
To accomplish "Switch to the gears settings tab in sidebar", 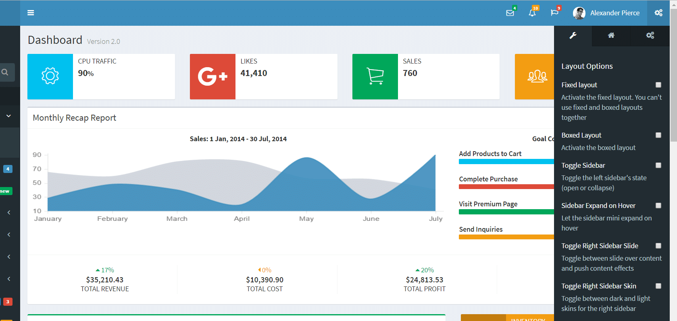I will tap(650, 36).
